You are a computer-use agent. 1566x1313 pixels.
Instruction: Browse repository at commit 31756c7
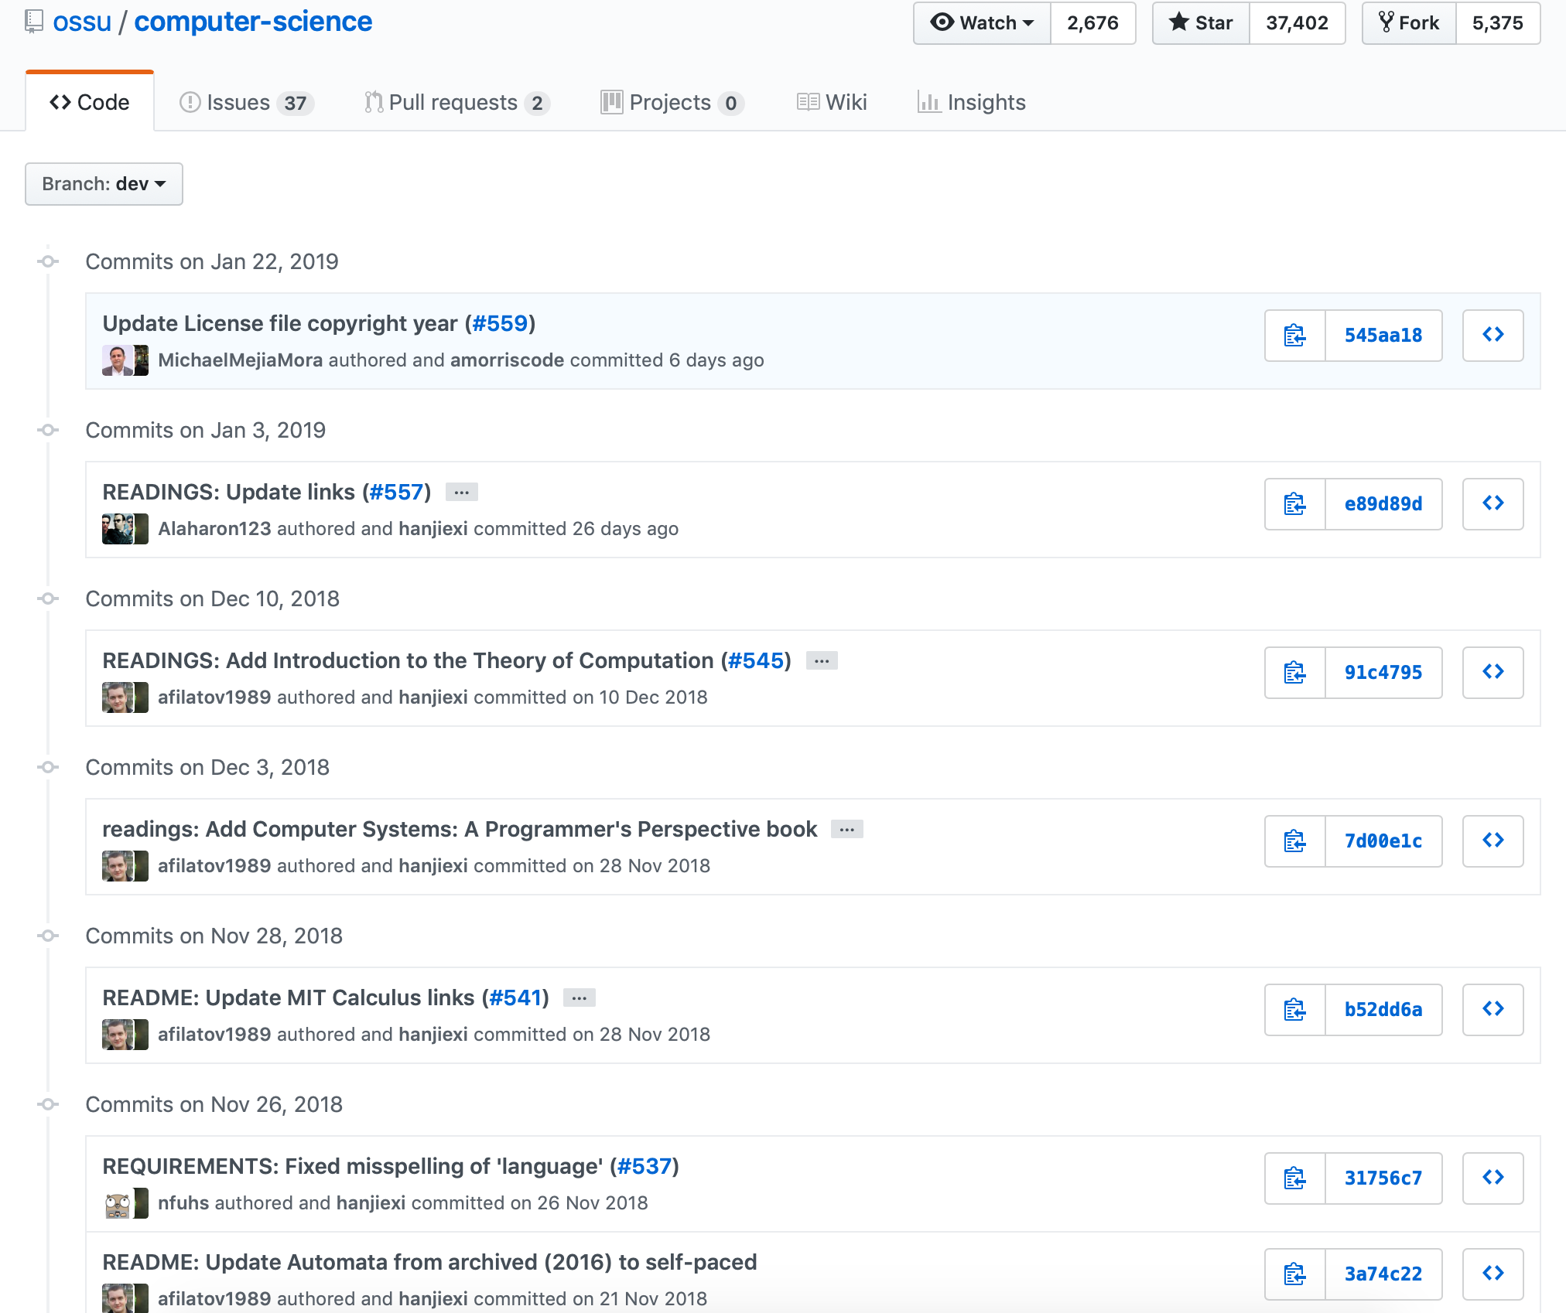click(1493, 1178)
